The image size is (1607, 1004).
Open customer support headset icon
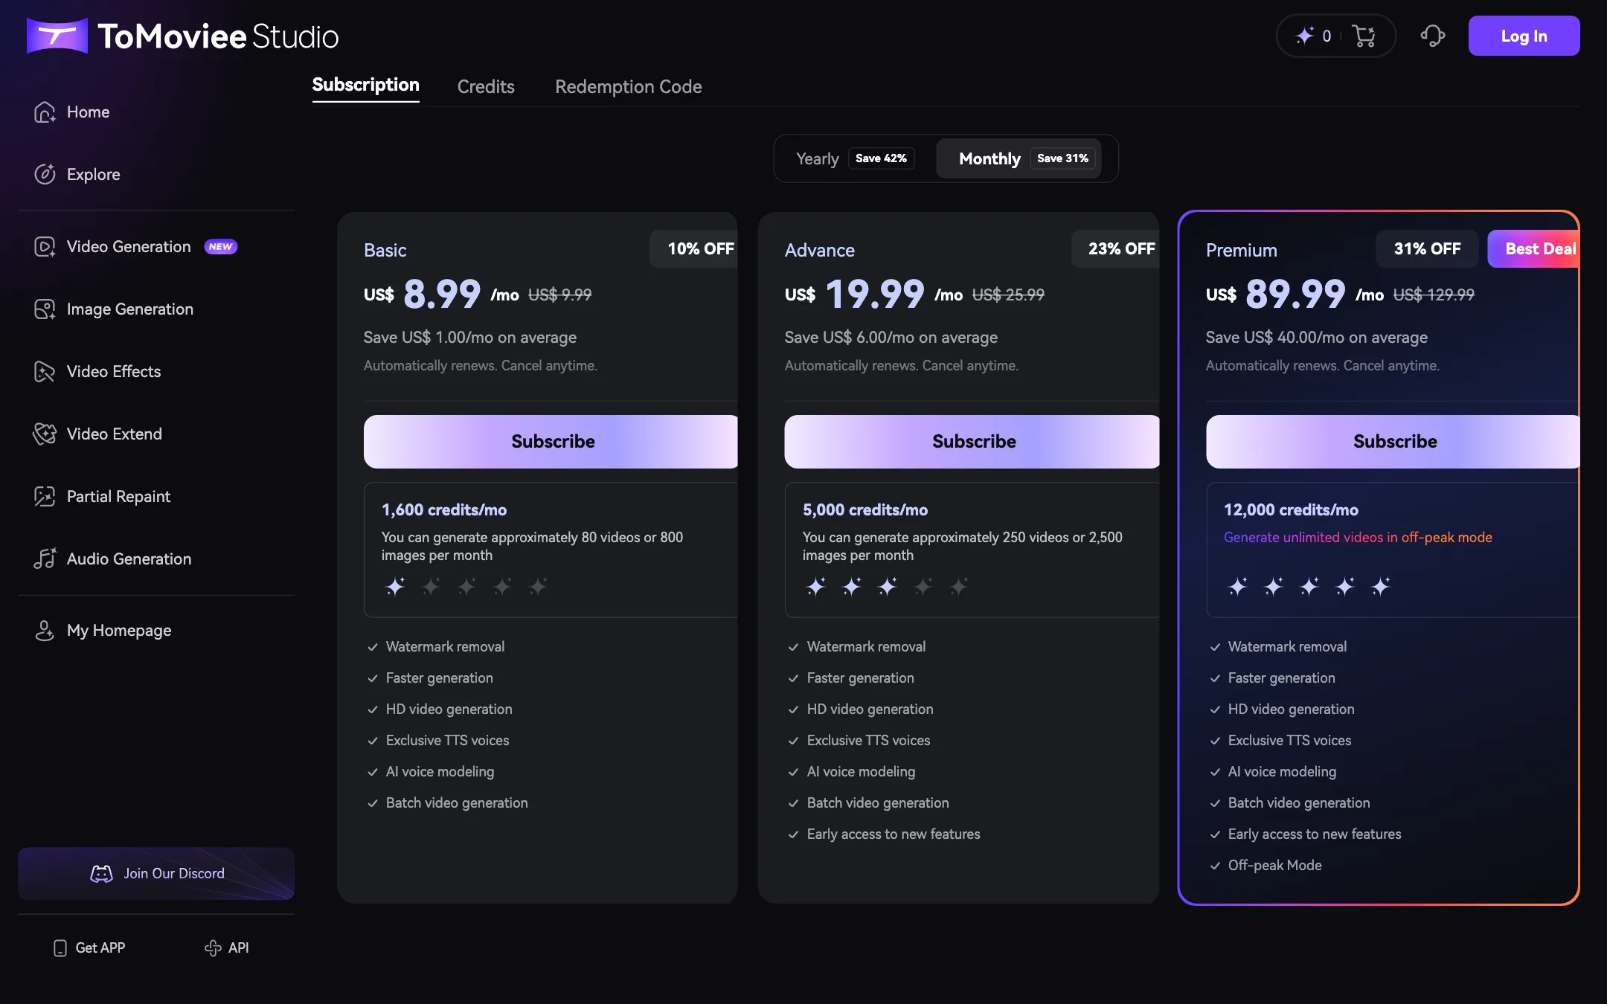pyautogui.click(x=1432, y=36)
